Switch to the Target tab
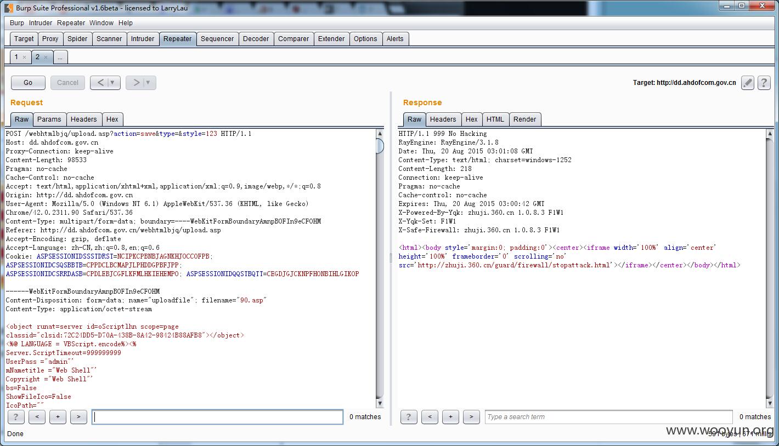The height and width of the screenshot is (446, 779). [24, 39]
